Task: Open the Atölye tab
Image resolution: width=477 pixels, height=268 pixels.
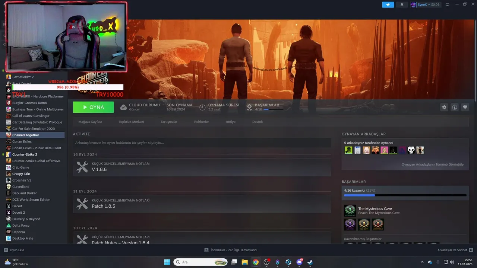Action: click(x=230, y=122)
